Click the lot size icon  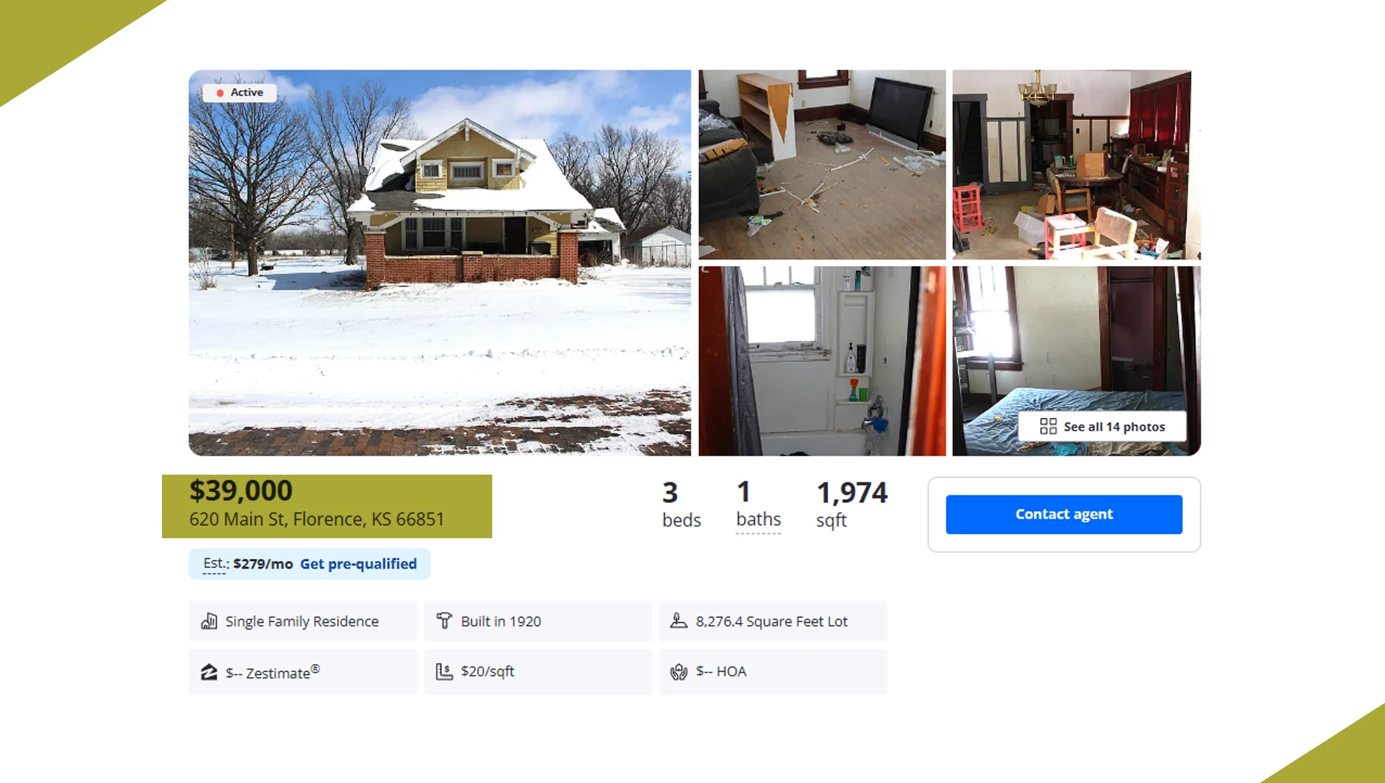tap(678, 620)
